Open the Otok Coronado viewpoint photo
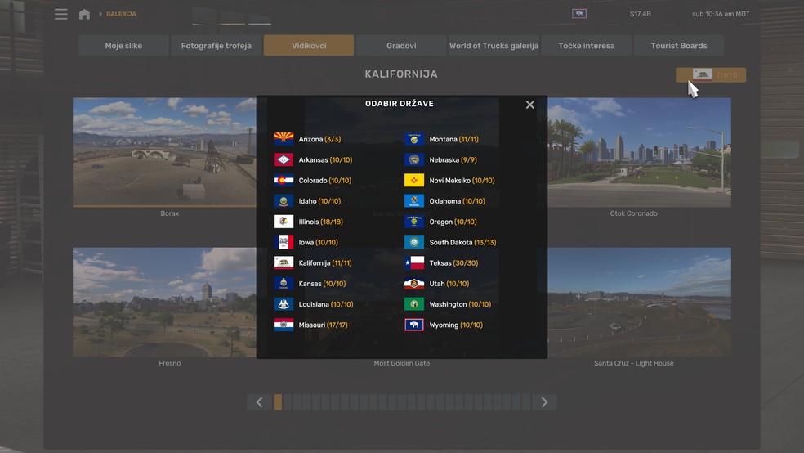The width and height of the screenshot is (804, 453). (640, 152)
